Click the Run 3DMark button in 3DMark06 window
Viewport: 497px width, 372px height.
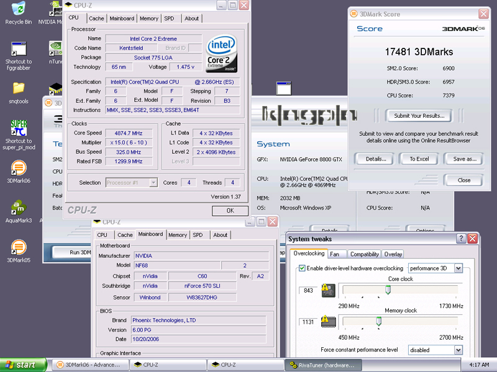pos(72,252)
